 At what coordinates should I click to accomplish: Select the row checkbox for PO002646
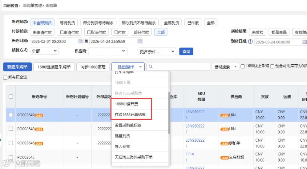[x=11, y=143]
